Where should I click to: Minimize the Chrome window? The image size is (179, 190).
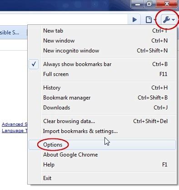(137, 4)
